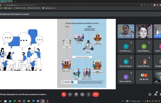Toggle the camera button on
The image size is (161, 103).
coord(70,94)
